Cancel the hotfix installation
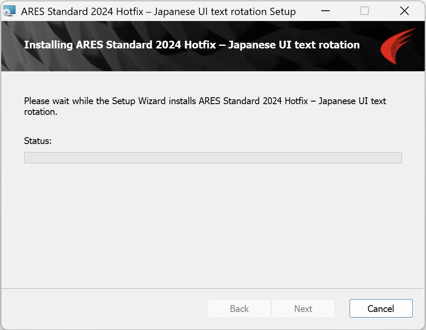Viewport: 426px width, 330px height. coord(381,308)
